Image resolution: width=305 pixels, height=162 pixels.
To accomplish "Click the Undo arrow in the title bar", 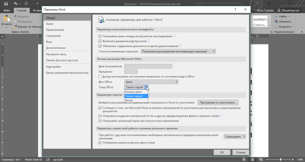I will [x=16, y=4].
